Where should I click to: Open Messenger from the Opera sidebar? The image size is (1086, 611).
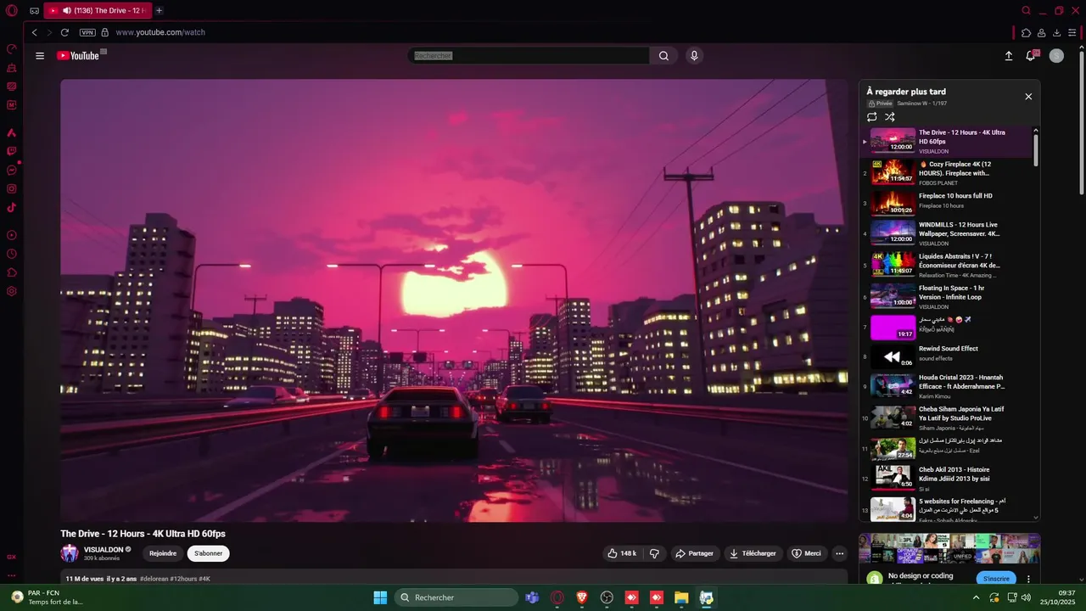click(11, 171)
